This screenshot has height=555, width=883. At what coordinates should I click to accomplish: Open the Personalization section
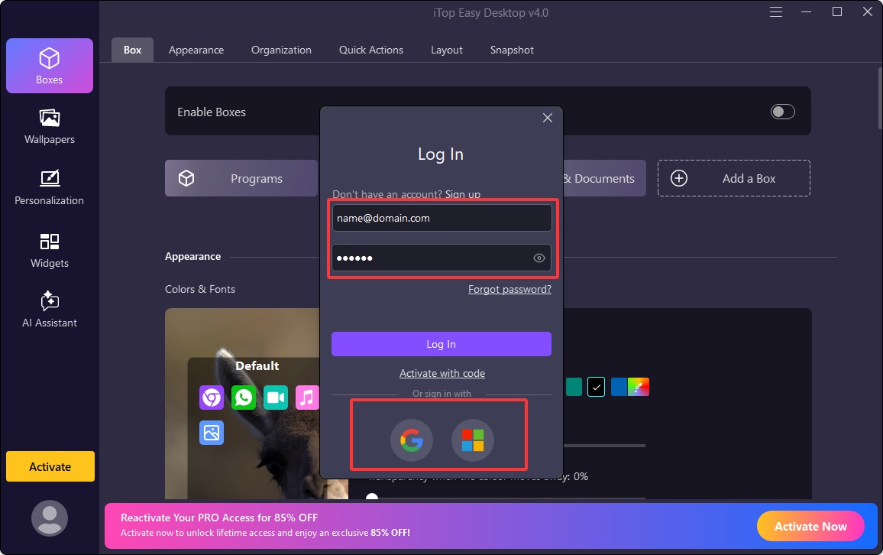pos(49,187)
